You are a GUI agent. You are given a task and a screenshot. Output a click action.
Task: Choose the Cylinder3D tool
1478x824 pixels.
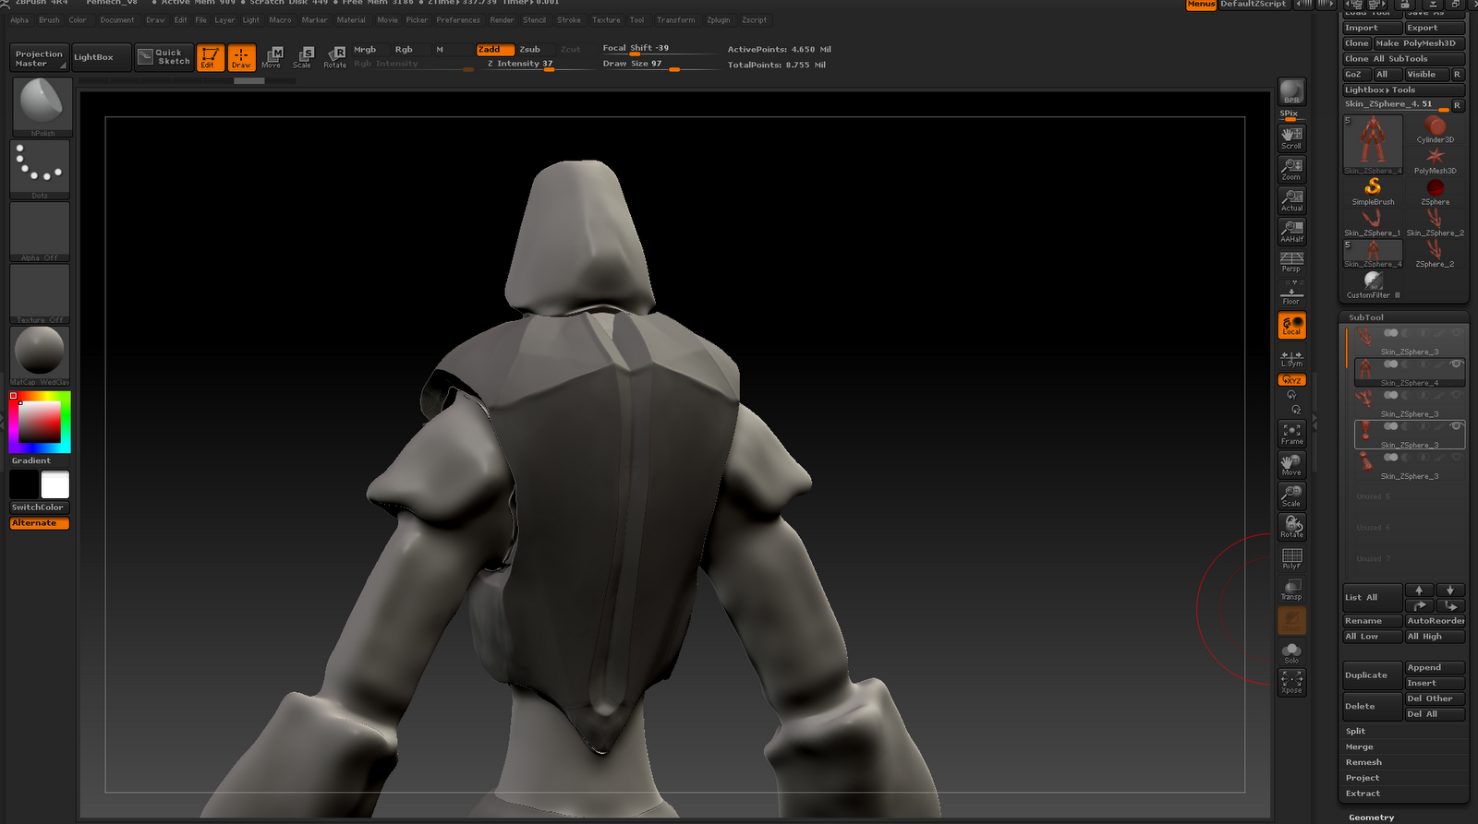tap(1435, 129)
